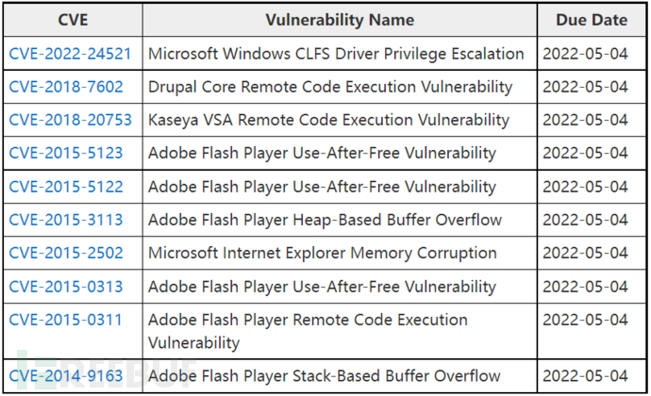Image resolution: width=651 pixels, height=396 pixels.
Task: Open the CVE-2015-0311 link
Action: (x=66, y=320)
